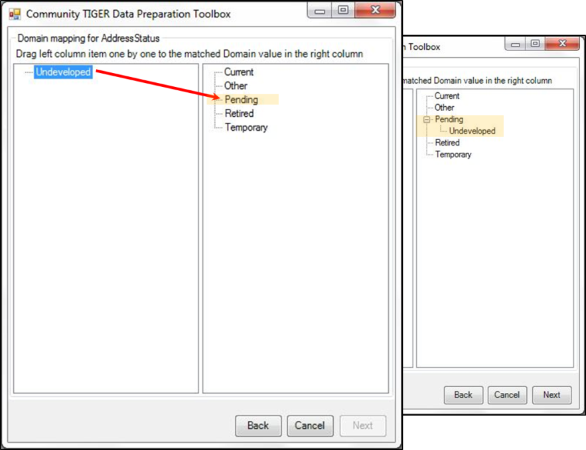Screen dimensions: 586x450
Task: Select Temporary in front window domain list
Action: pyautogui.click(x=246, y=127)
